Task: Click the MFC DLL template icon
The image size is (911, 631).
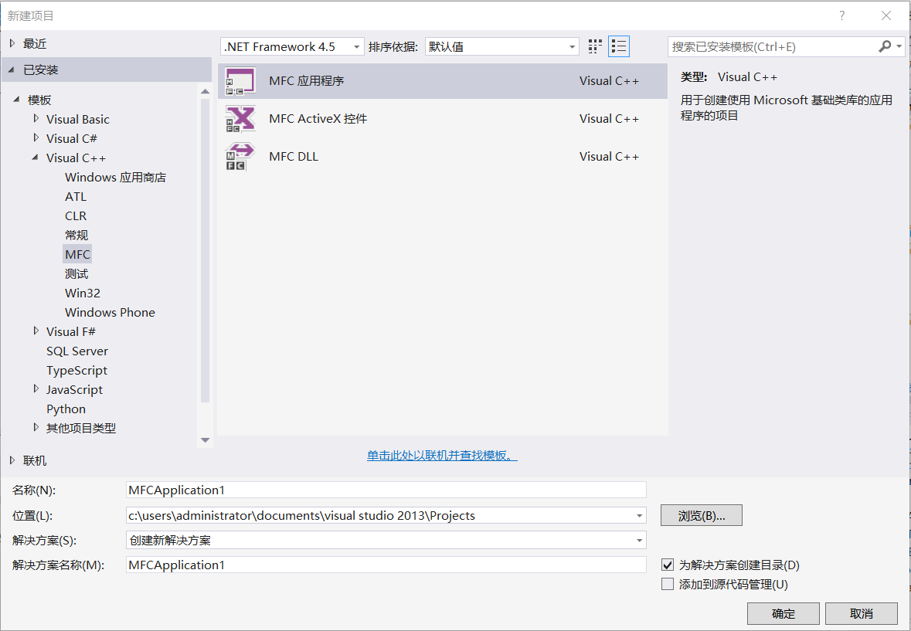Action: click(x=240, y=157)
